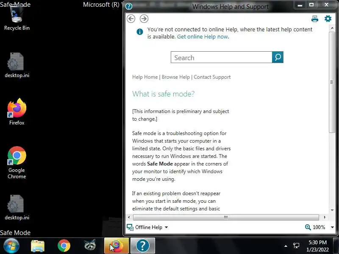Click the search magnifier button
Screen dimensions: 339x254
[x=278, y=57]
